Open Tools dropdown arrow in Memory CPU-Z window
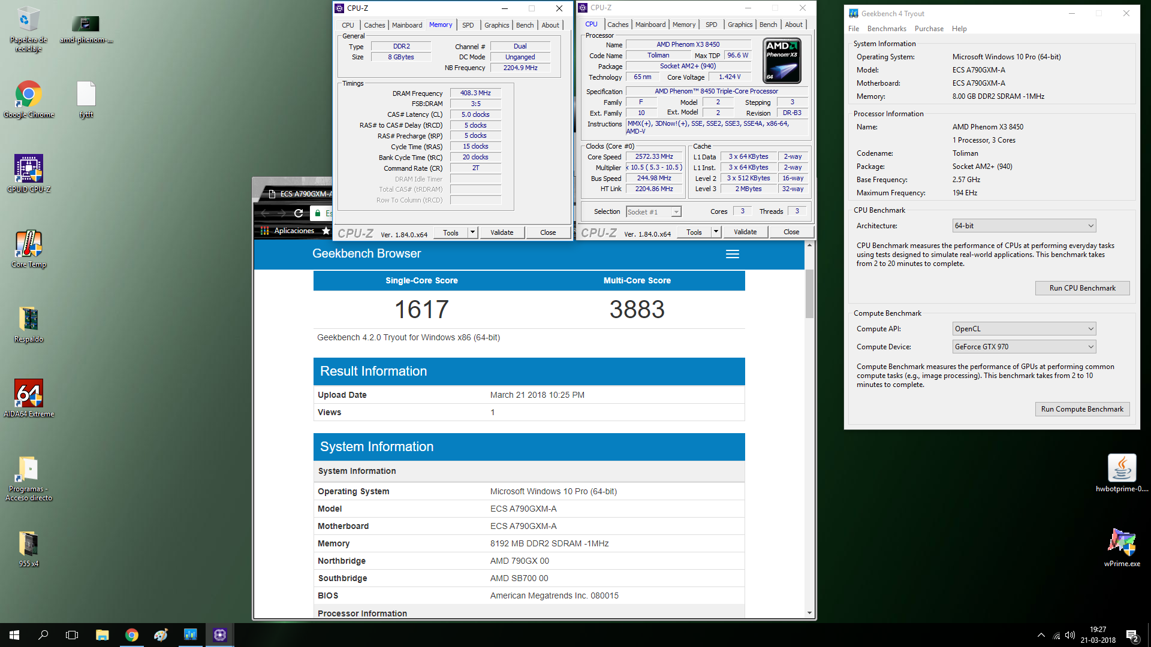This screenshot has width=1151, height=647. pos(472,232)
